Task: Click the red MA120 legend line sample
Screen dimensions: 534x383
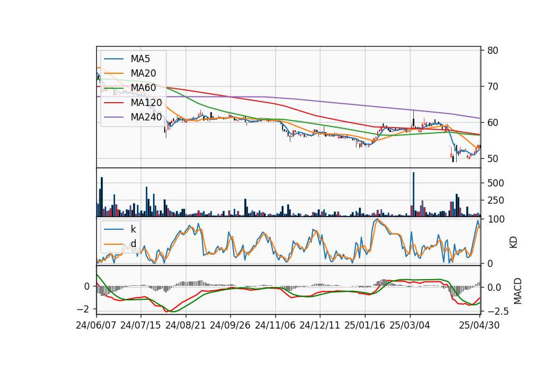Action: 113,102
